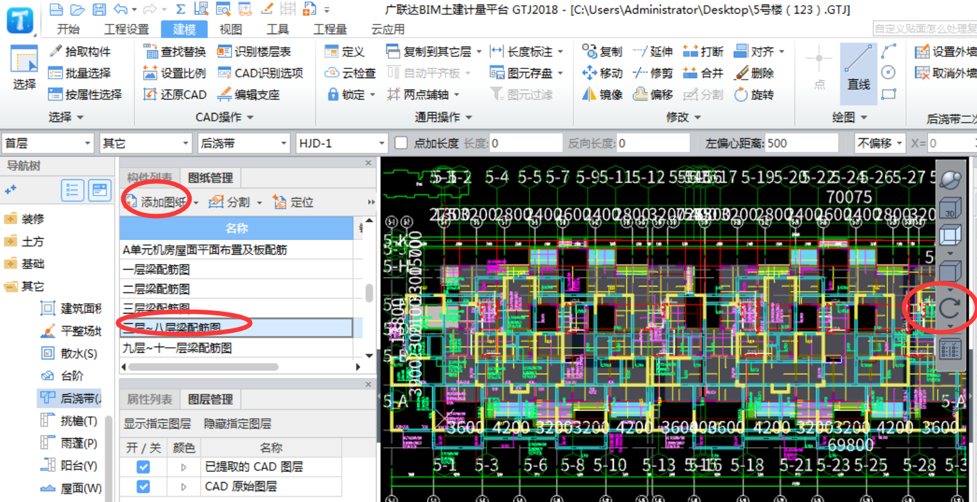Click the drawing list vertical scrollbar

(x=369, y=294)
